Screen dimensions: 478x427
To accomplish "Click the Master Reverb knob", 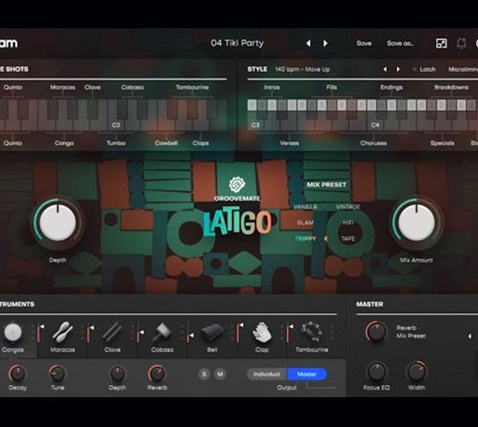I will [x=376, y=331].
